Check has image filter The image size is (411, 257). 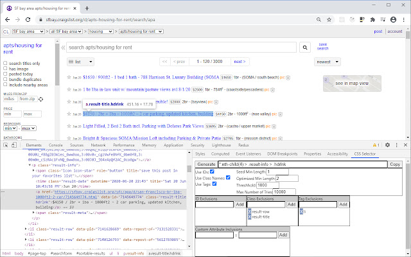tap(5, 69)
